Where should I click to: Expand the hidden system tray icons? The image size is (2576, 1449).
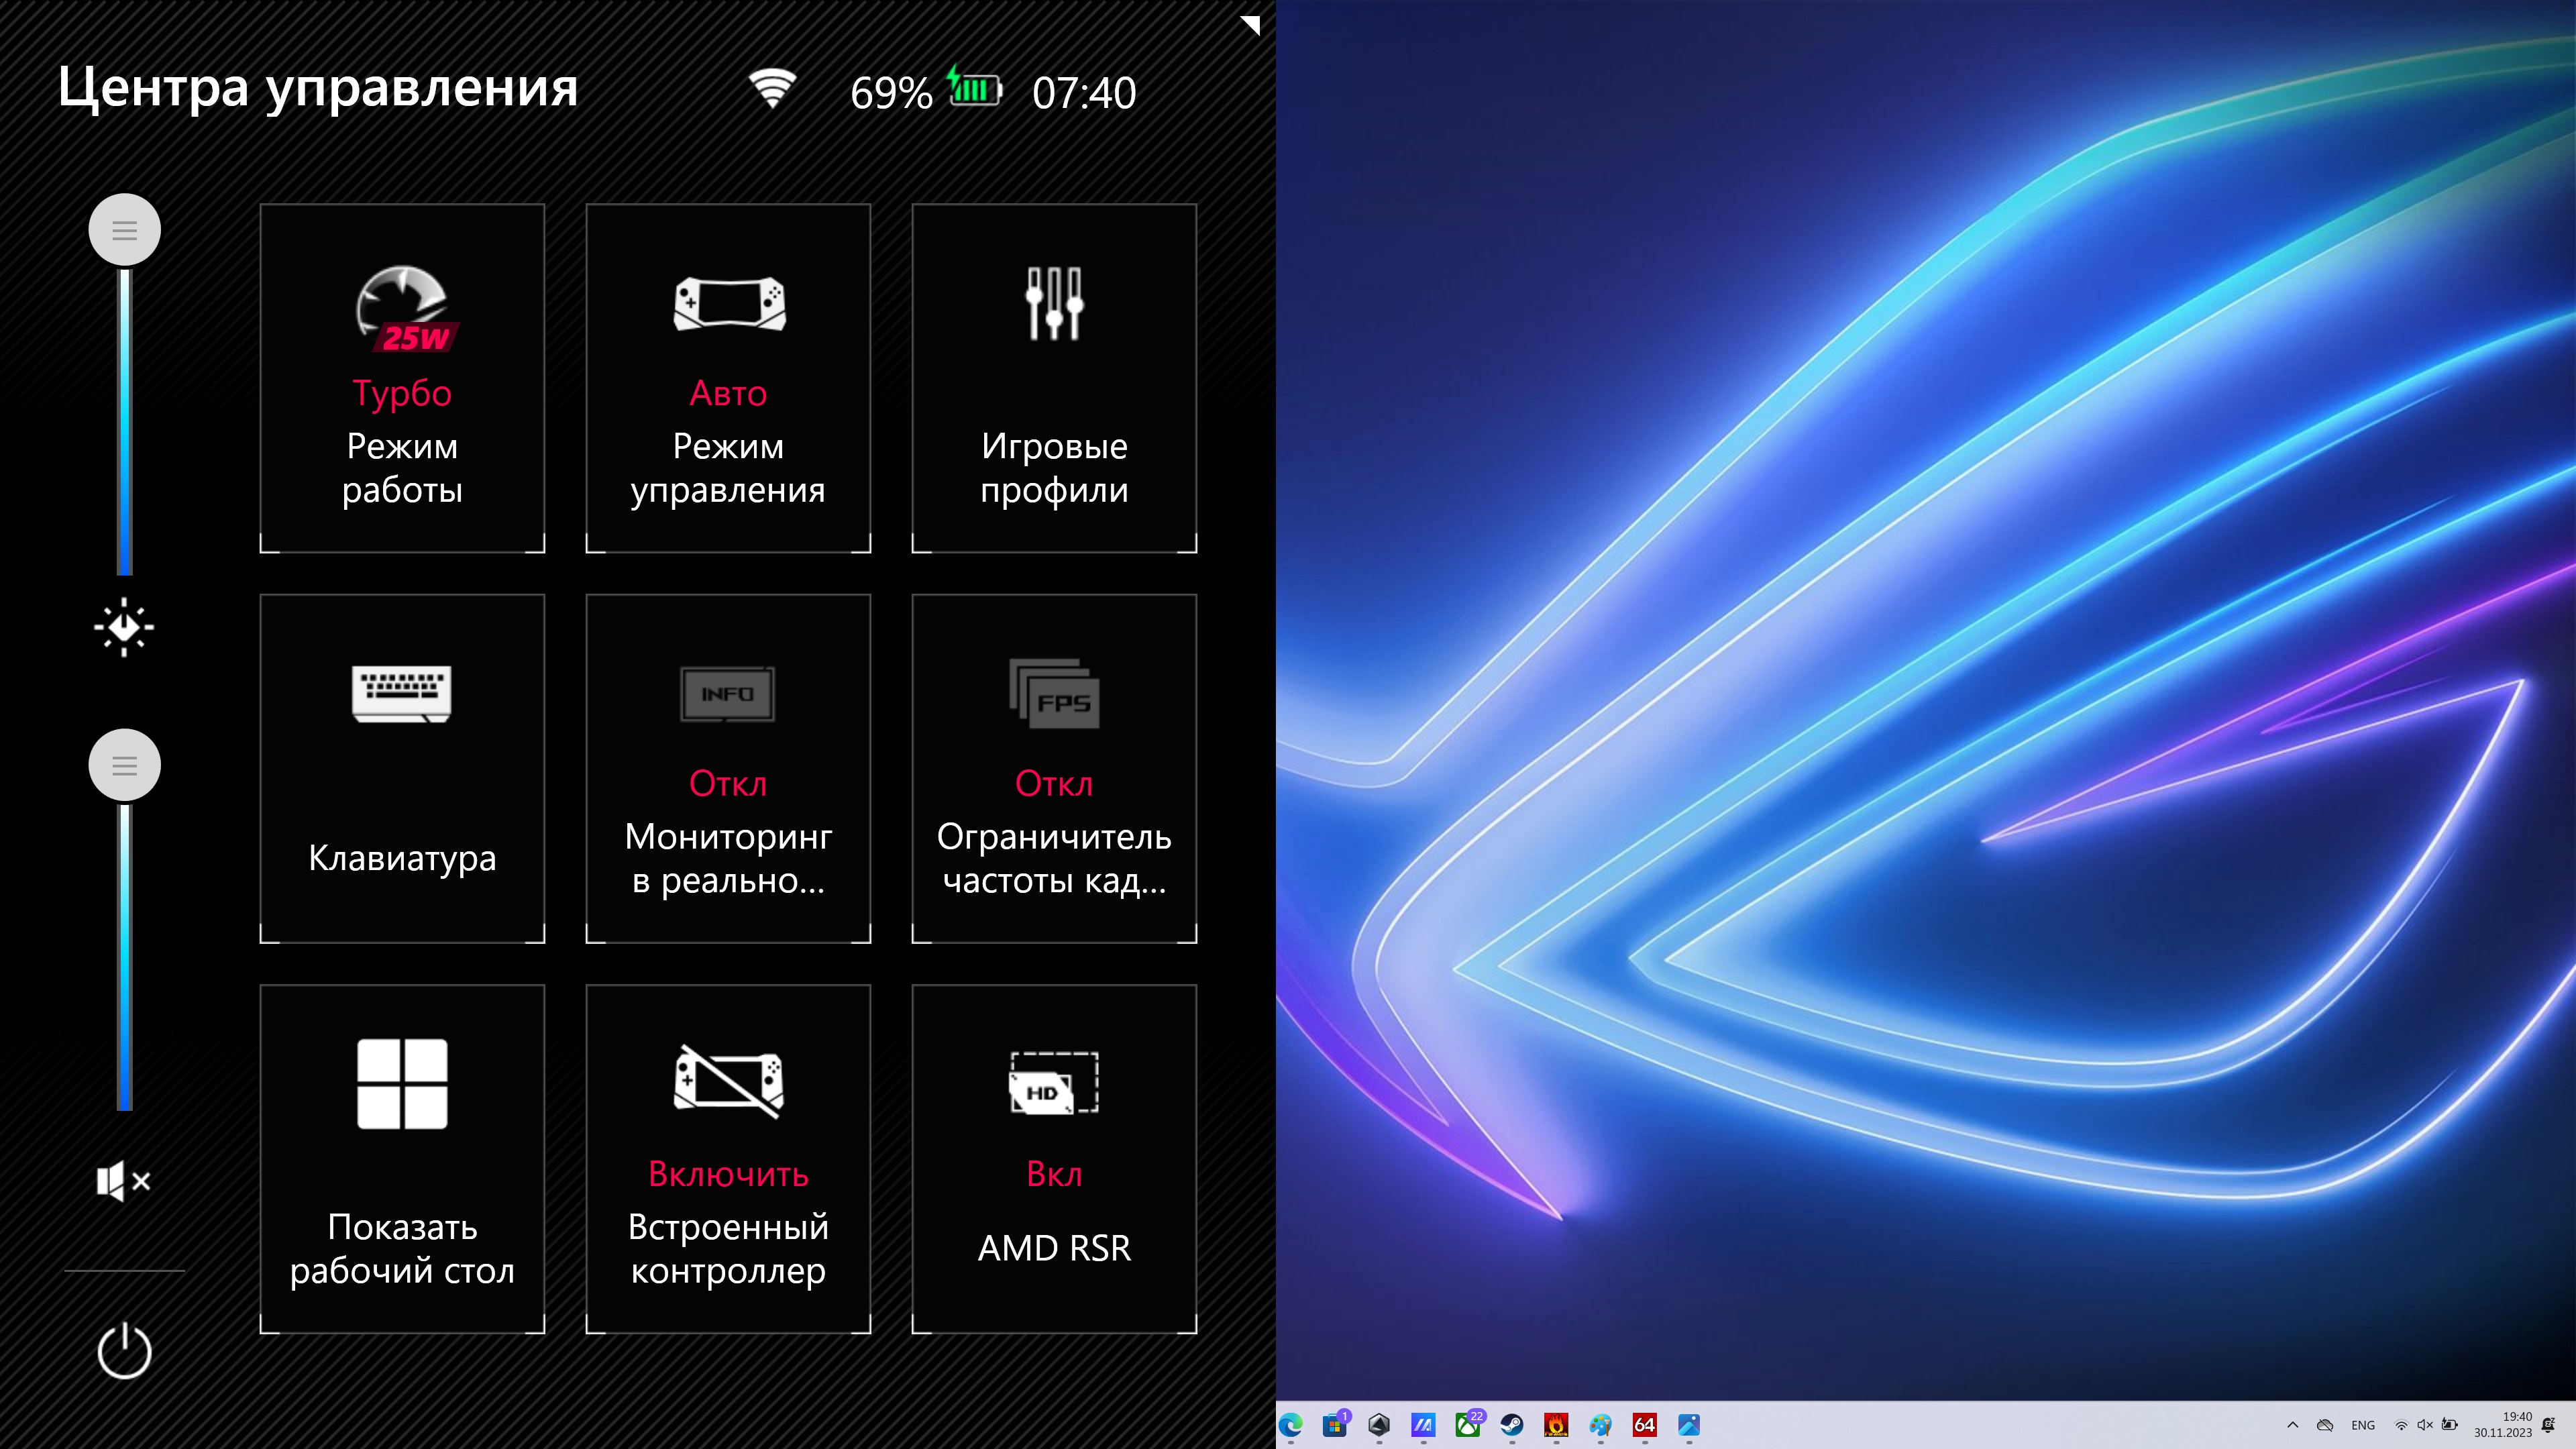2292,1425
